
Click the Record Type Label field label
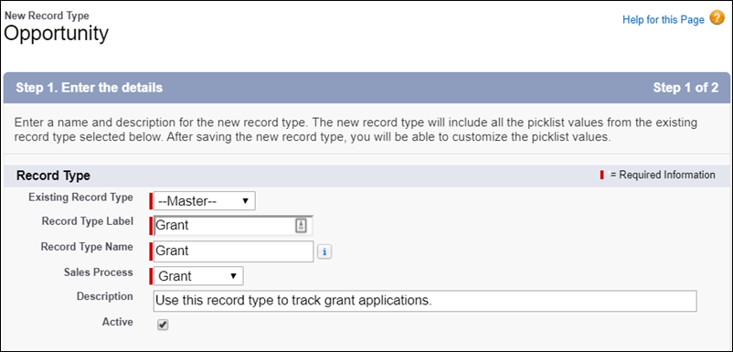[88, 221]
